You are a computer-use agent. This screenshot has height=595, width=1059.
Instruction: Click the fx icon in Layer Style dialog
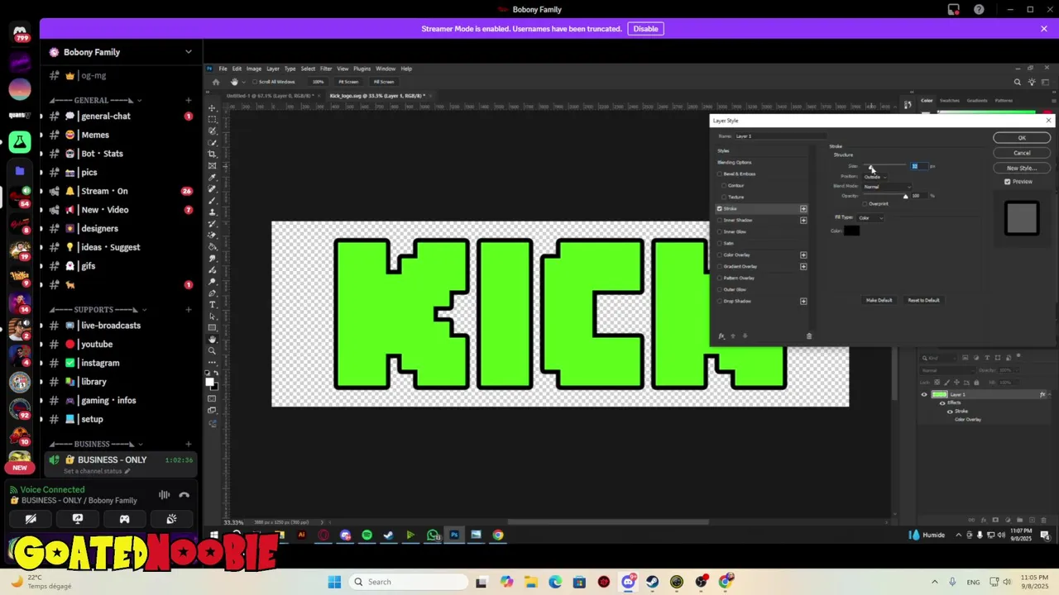pyautogui.click(x=721, y=336)
